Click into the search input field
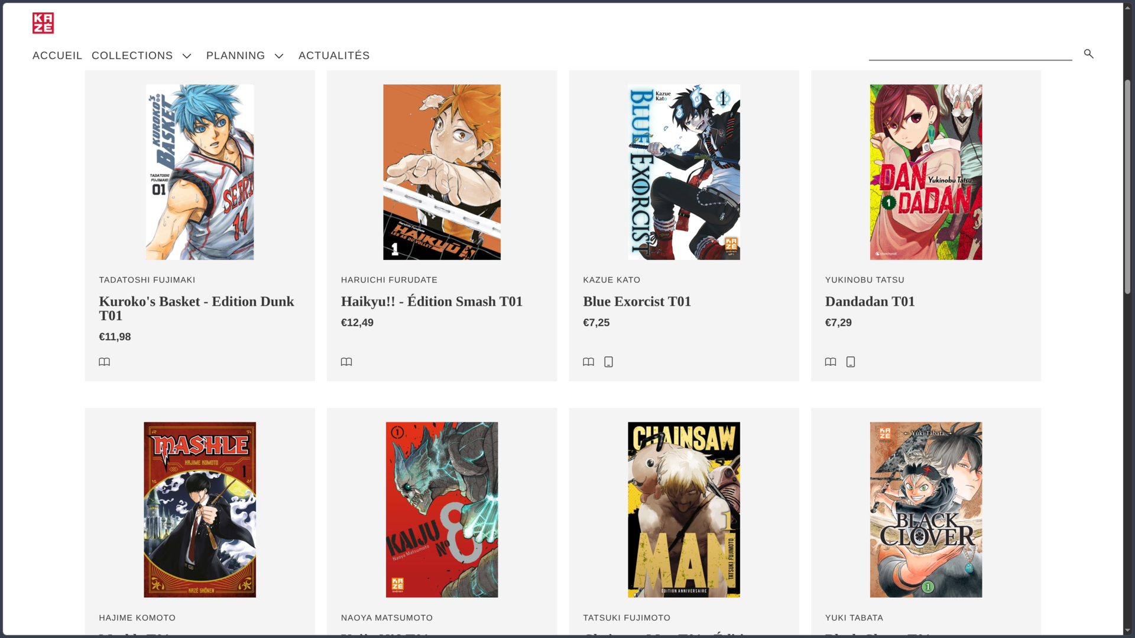Viewport: 1135px width, 638px height. [x=970, y=53]
